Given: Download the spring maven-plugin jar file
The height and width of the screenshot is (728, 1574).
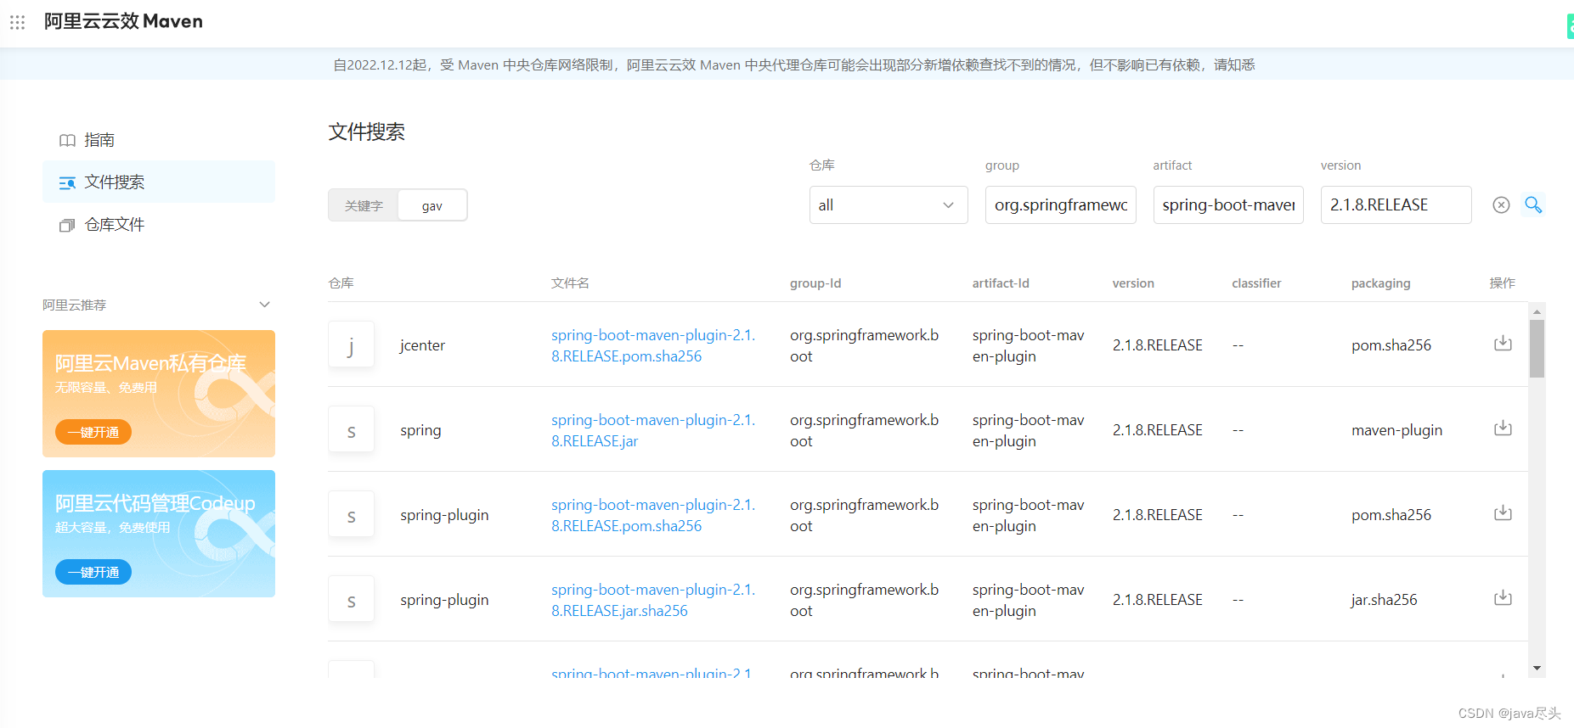Looking at the screenshot, I should tap(1503, 428).
